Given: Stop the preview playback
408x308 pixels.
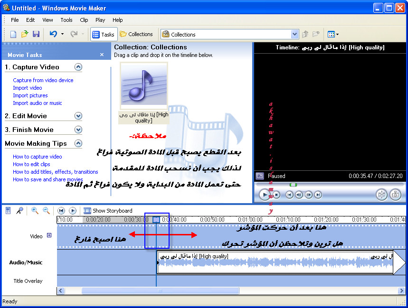Looking at the screenshot, I should coord(277,195).
